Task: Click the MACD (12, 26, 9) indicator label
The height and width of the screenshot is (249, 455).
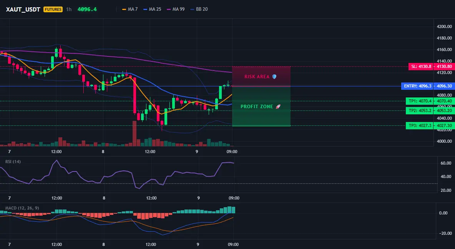Action: point(22,208)
